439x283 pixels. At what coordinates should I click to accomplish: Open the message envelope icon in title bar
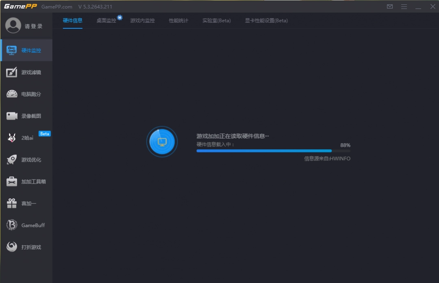pyautogui.click(x=389, y=6)
